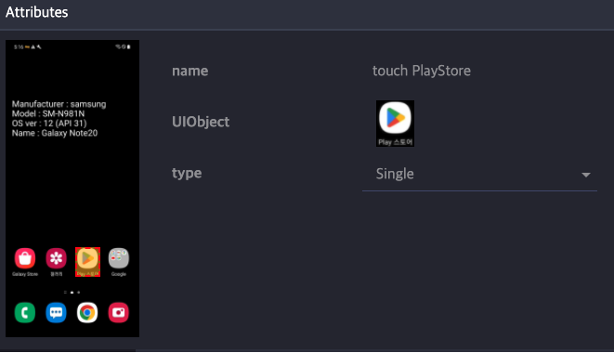Expand the type dropdown arrow
This screenshot has width=614, height=353.
[586, 175]
